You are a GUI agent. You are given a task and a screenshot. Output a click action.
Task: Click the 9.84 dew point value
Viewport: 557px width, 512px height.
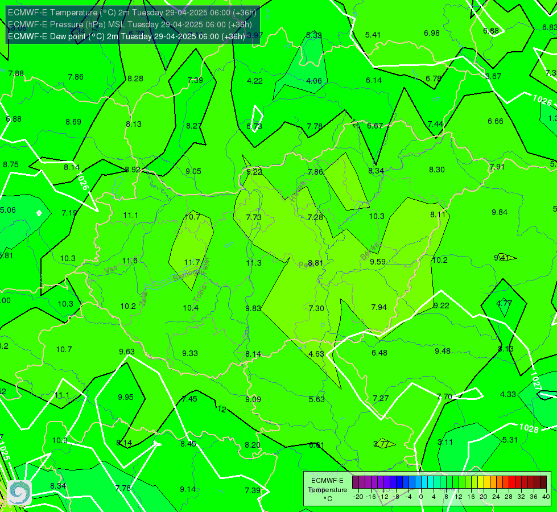click(500, 212)
